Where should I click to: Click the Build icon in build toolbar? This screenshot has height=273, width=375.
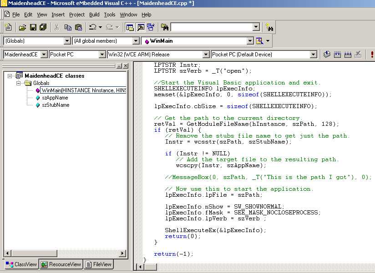pos(337,55)
